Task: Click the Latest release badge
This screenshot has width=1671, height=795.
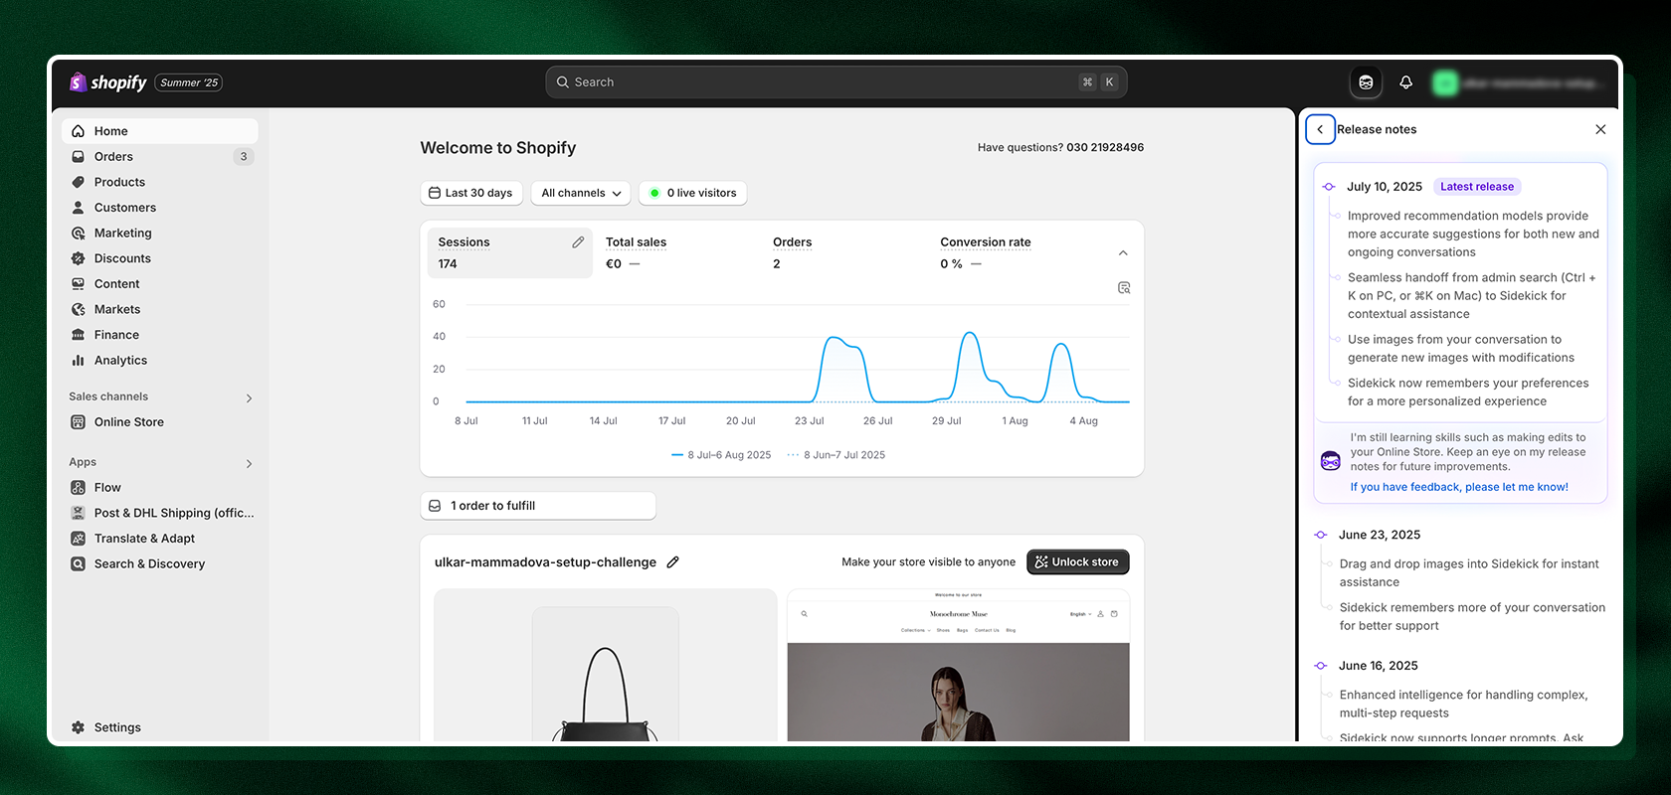Action: tap(1477, 187)
